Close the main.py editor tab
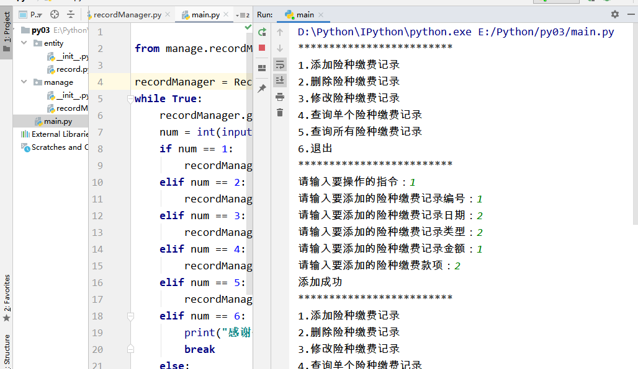 227,15
